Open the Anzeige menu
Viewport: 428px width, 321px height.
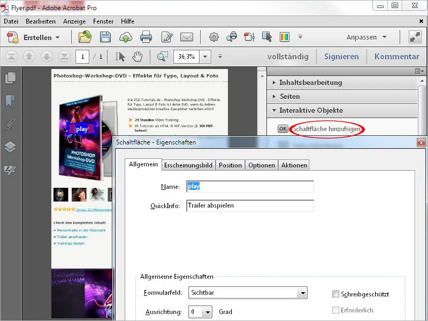74,21
